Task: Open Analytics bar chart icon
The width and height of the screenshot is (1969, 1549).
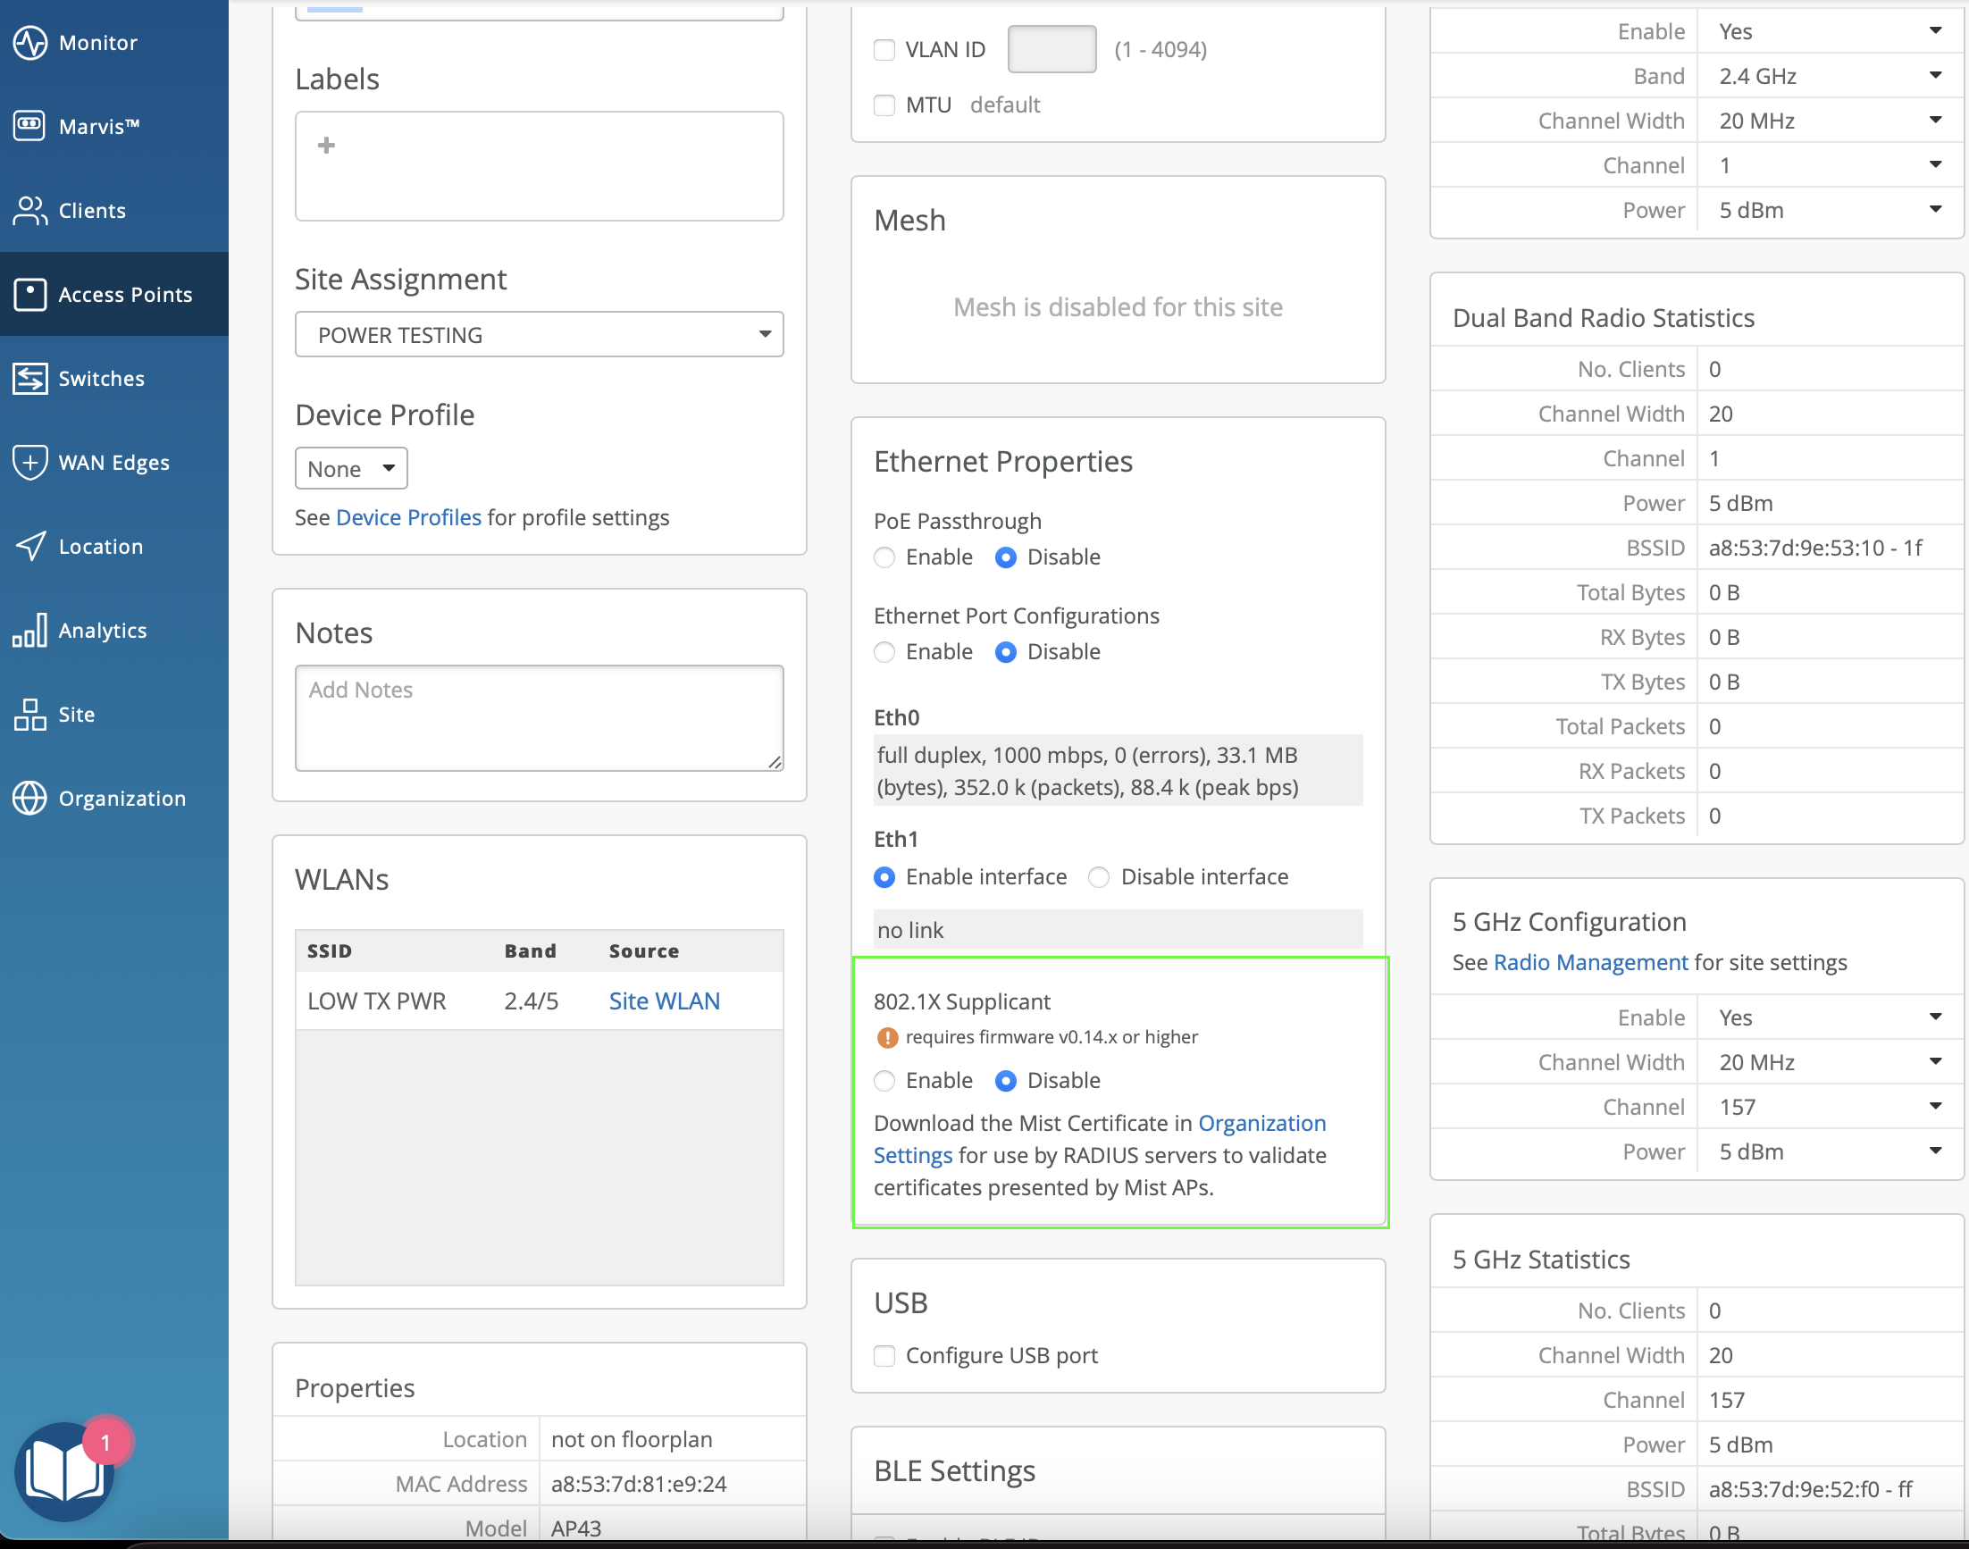Action: click(30, 631)
